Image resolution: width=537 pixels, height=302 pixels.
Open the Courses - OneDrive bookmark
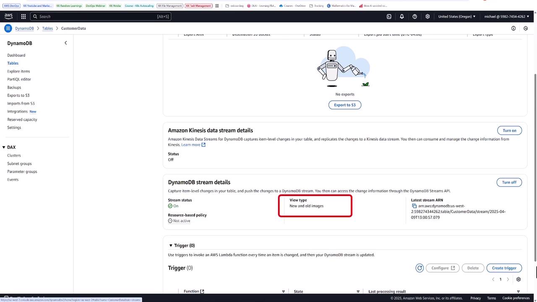(292, 6)
